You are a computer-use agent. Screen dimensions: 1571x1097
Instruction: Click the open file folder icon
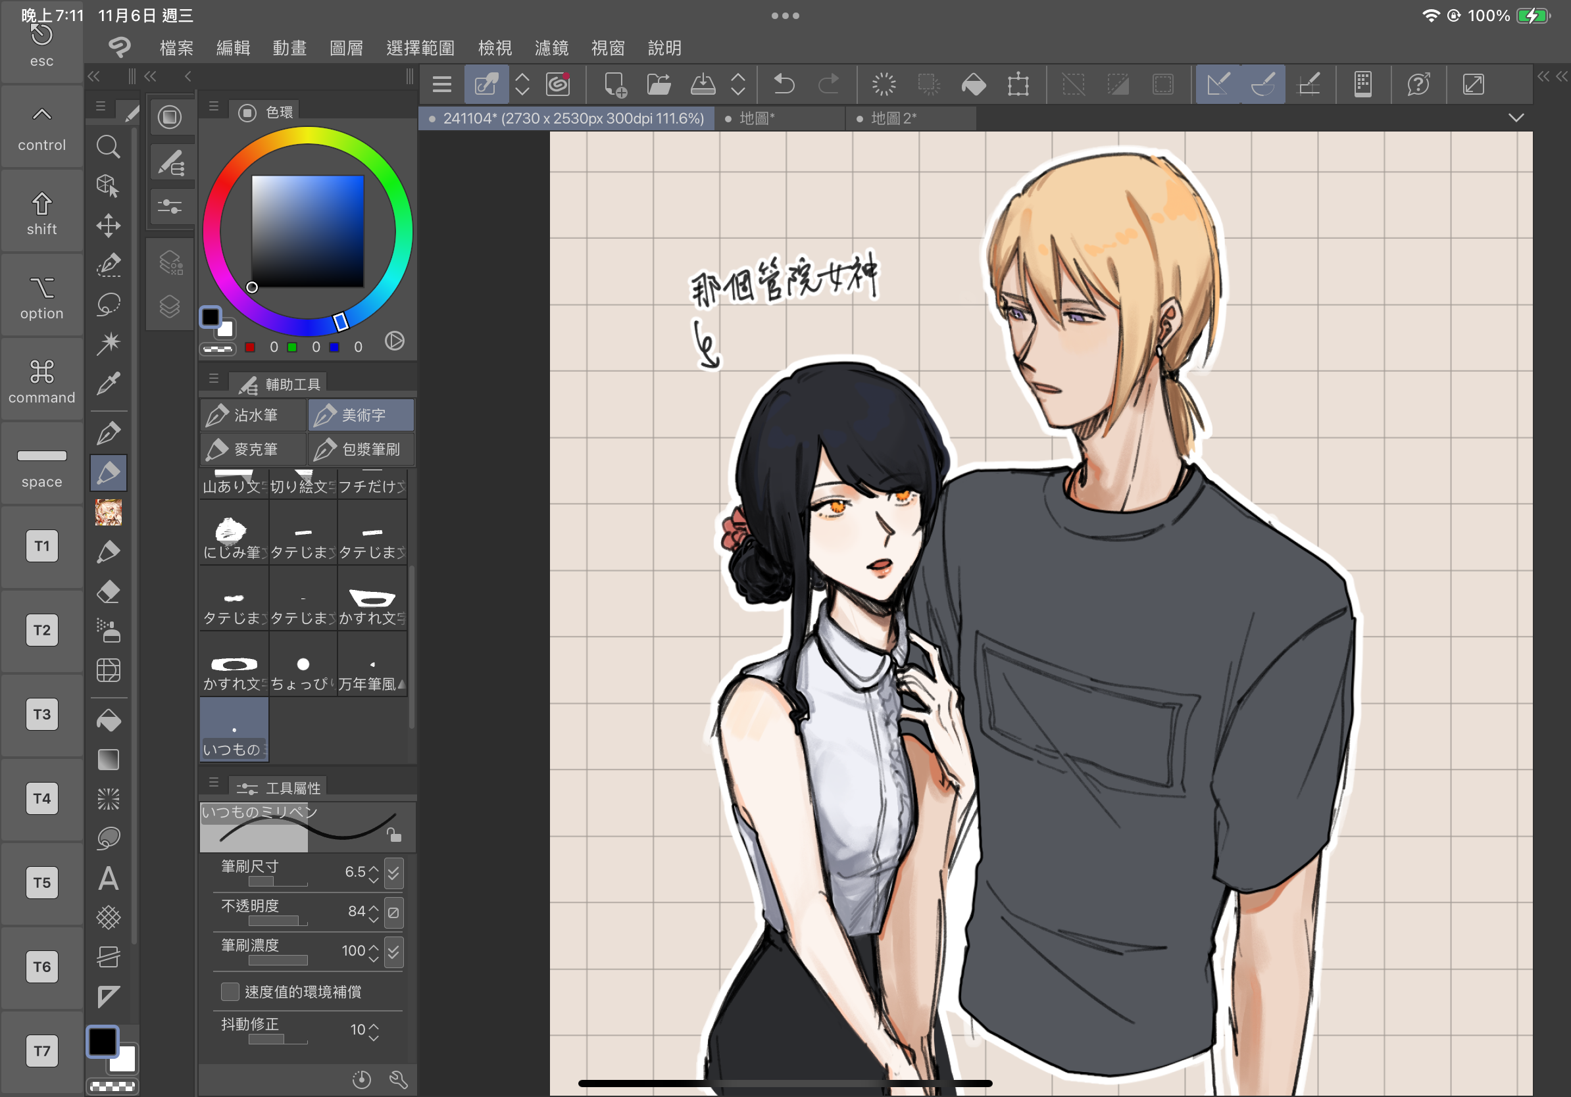[659, 84]
